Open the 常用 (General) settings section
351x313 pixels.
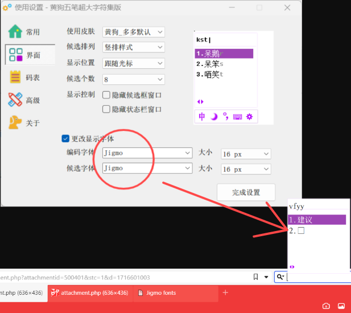[26, 32]
